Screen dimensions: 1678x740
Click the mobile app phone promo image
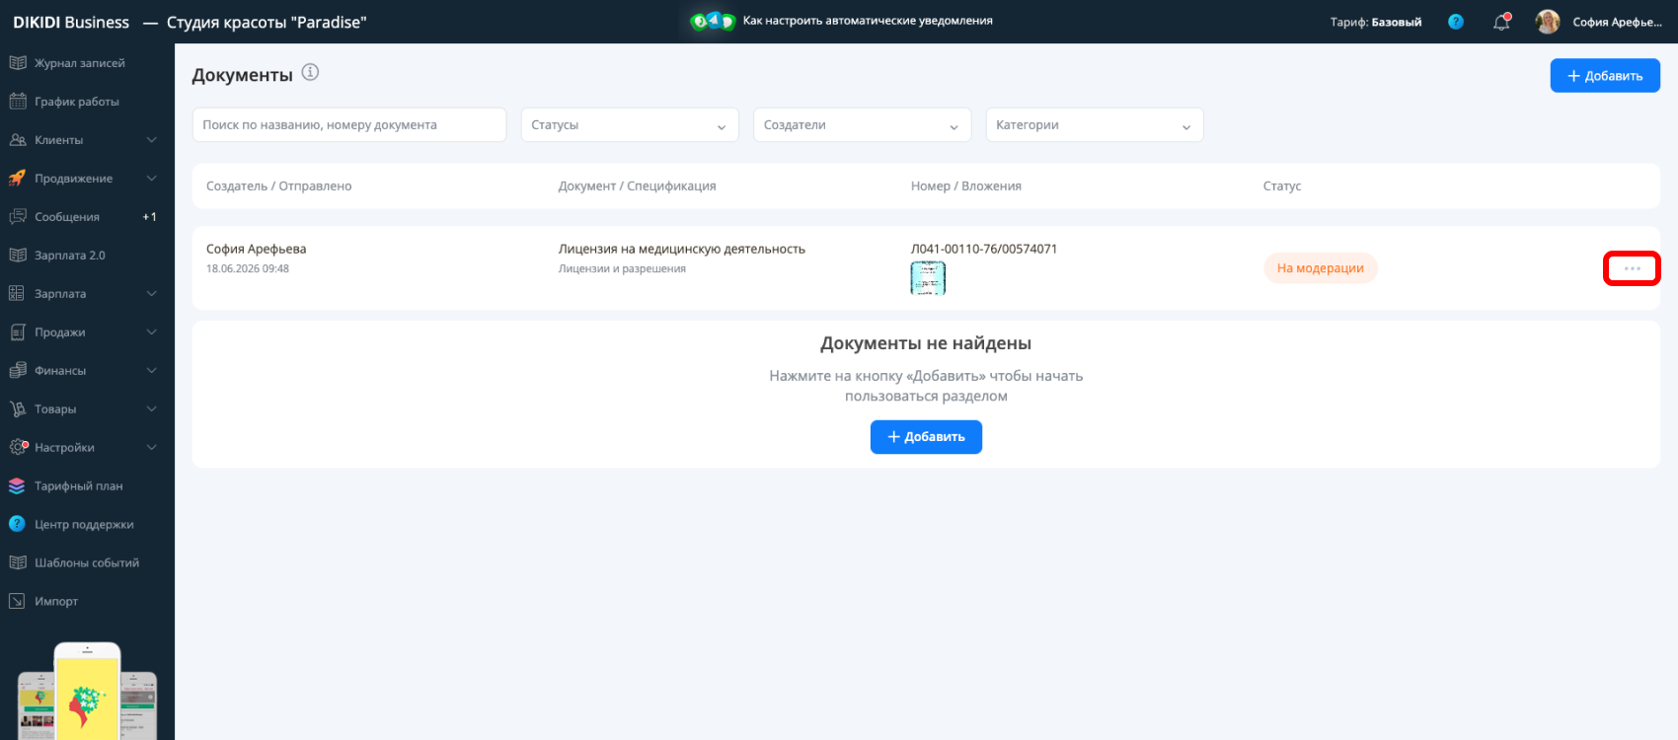(x=87, y=691)
